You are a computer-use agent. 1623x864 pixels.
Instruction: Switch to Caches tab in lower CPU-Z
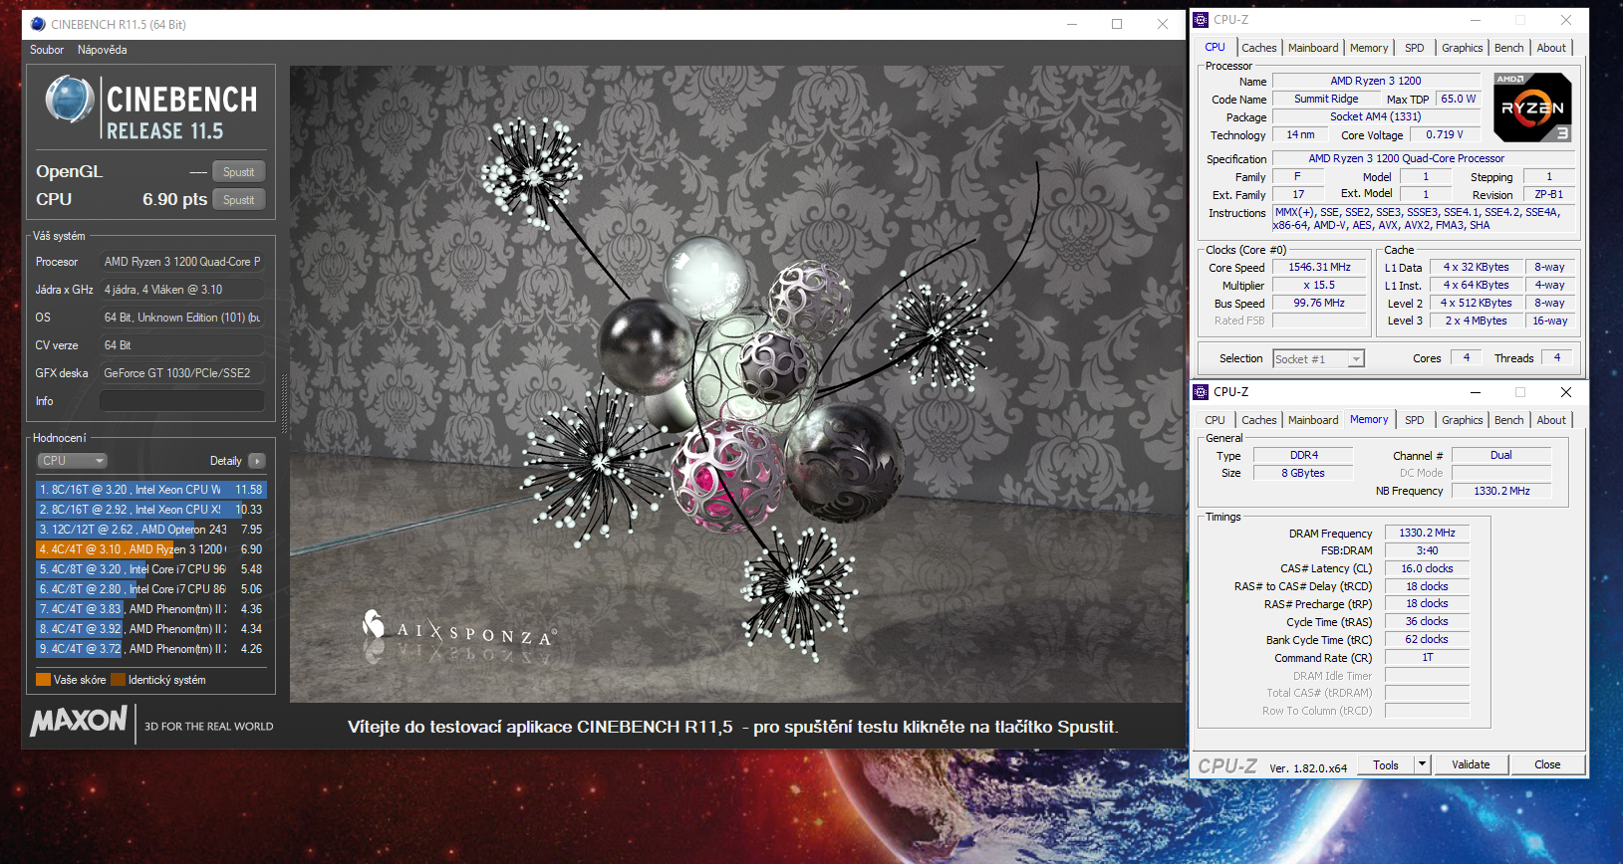[1258, 420]
